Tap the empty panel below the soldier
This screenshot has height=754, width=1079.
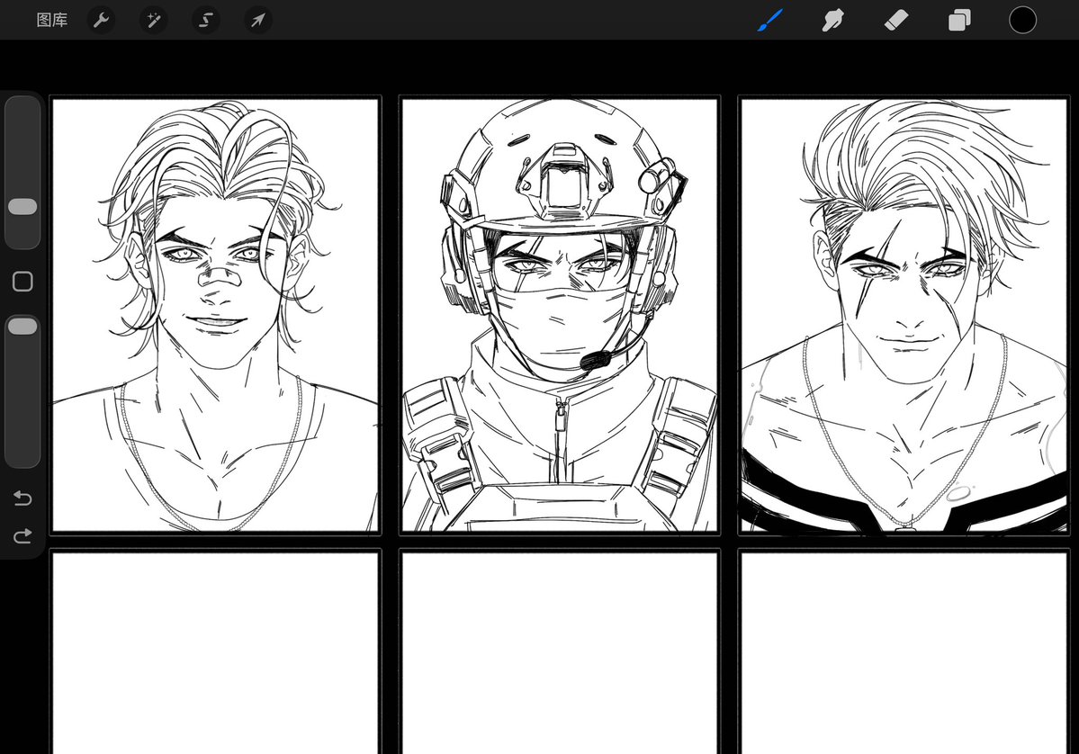point(560,653)
